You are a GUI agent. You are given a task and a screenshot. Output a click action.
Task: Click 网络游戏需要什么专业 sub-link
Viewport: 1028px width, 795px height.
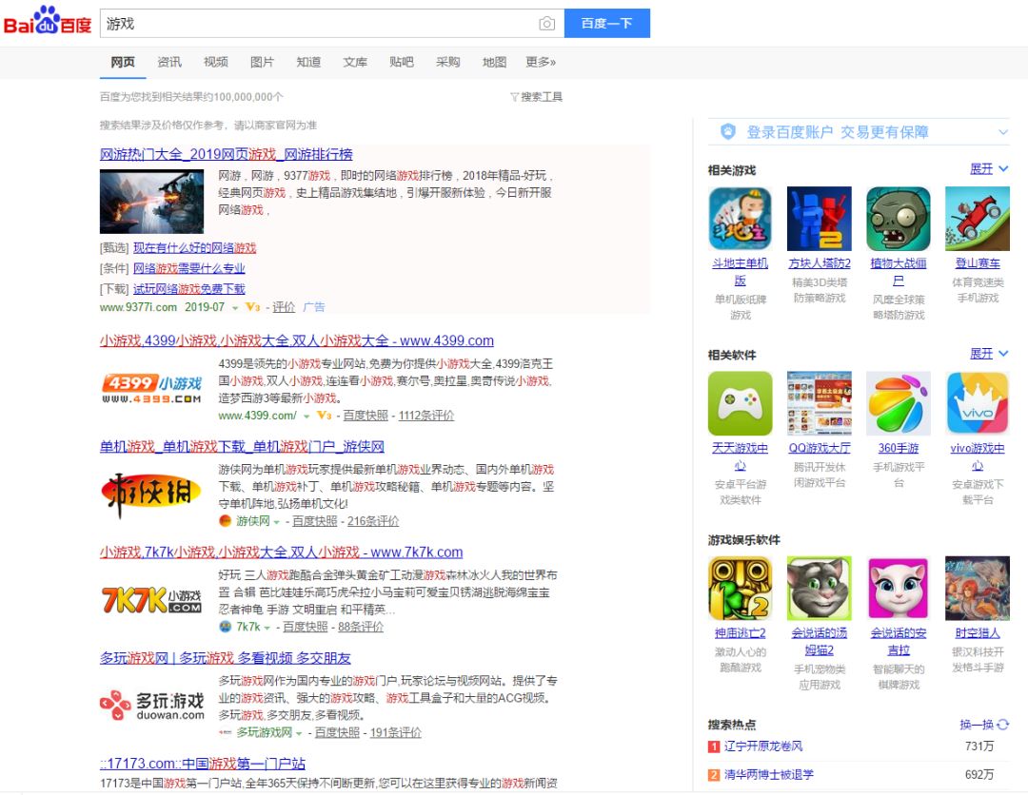[188, 268]
